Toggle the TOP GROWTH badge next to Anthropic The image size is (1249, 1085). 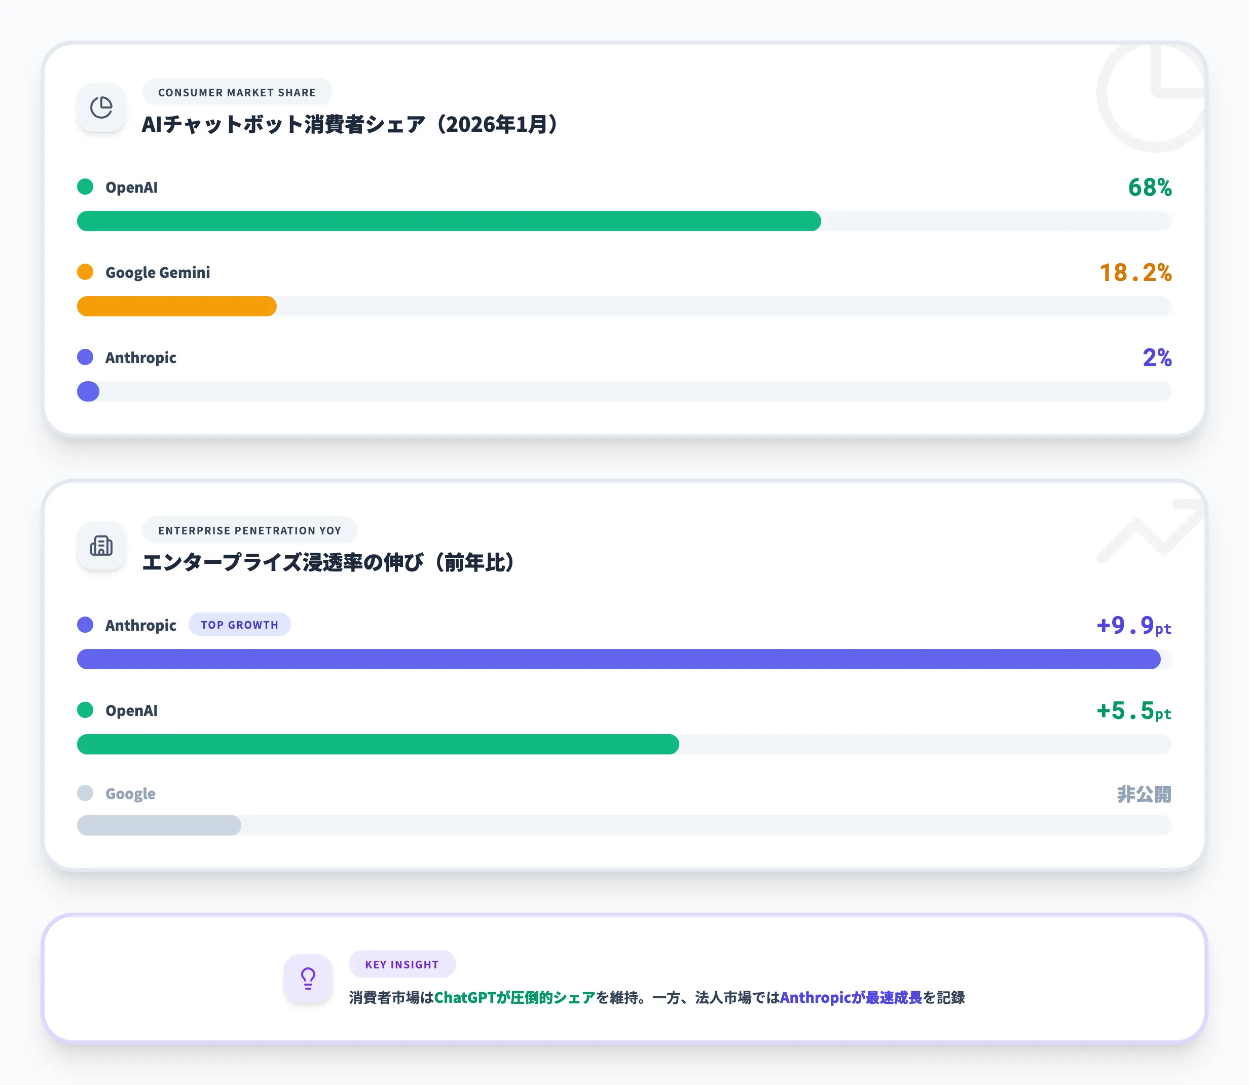(x=240, y=624)
